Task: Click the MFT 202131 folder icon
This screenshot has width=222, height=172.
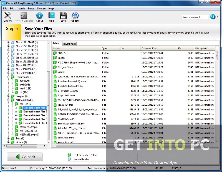Action: pos(17,131)
